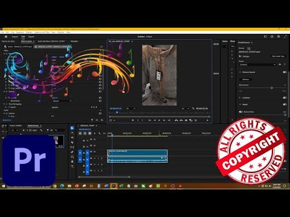The image size is (290, 217).
Task: Add a marker in Program monitor
Action: (133, 120)
